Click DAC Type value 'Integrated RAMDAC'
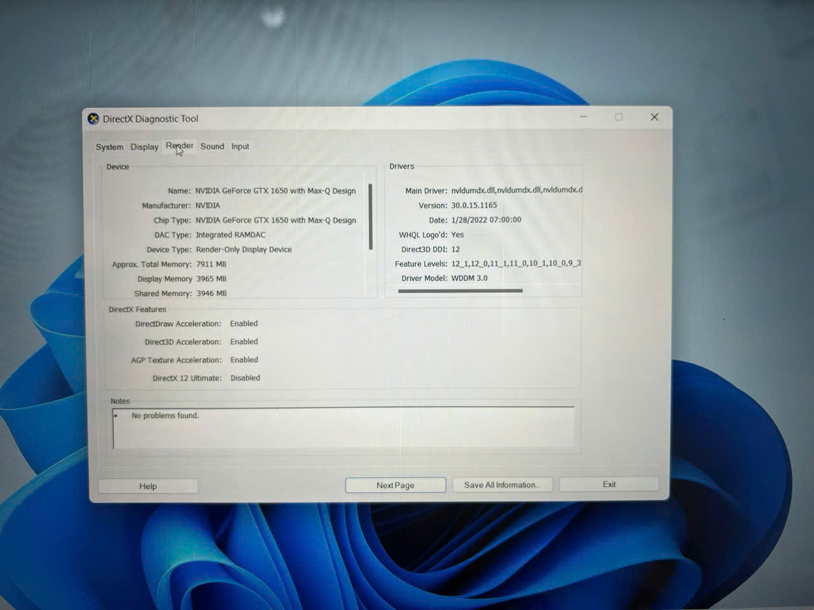Viewport: 814px width, 610px height. pyautogui.click(x=231, y=234)
